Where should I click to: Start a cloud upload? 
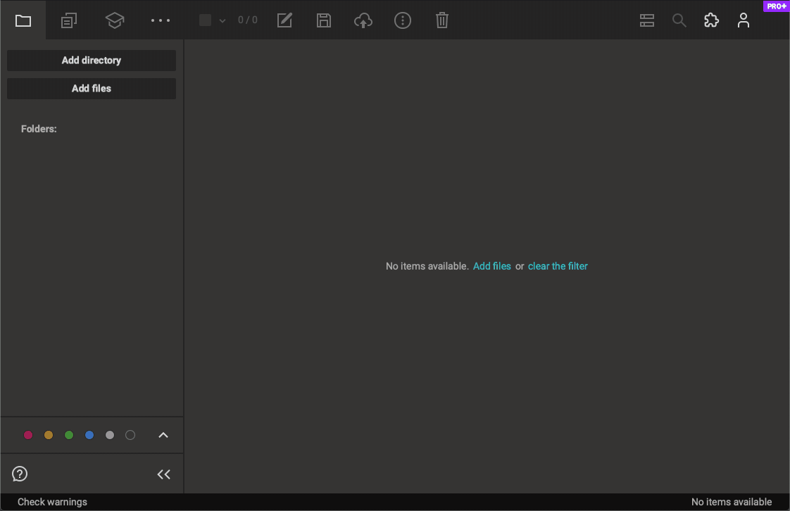pos(363,20)
